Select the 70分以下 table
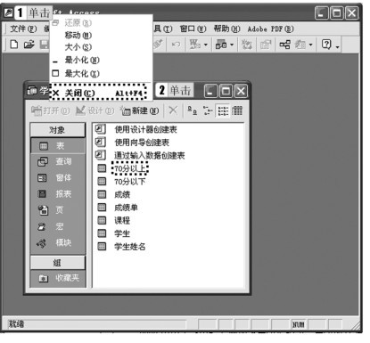The image size is (370, 343). [129, 182]
